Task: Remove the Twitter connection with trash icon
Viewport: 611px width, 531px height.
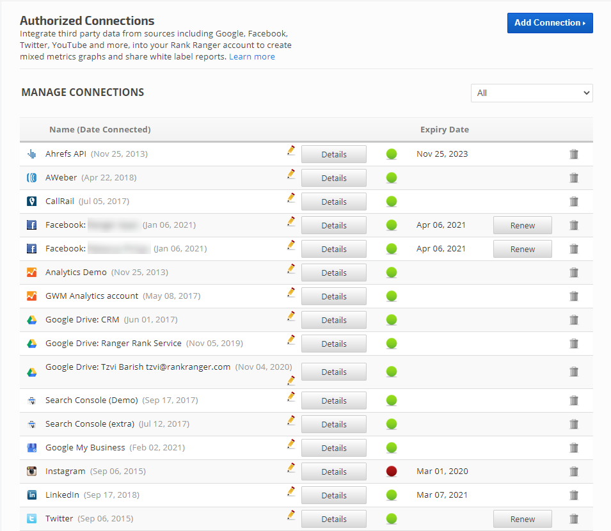Action: (574, 519)
